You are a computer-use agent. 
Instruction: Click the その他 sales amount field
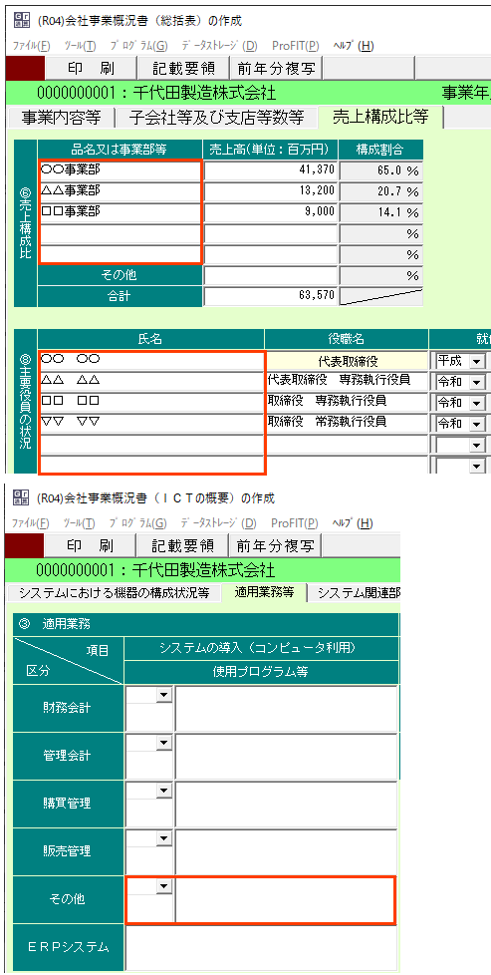click(271, 275)
